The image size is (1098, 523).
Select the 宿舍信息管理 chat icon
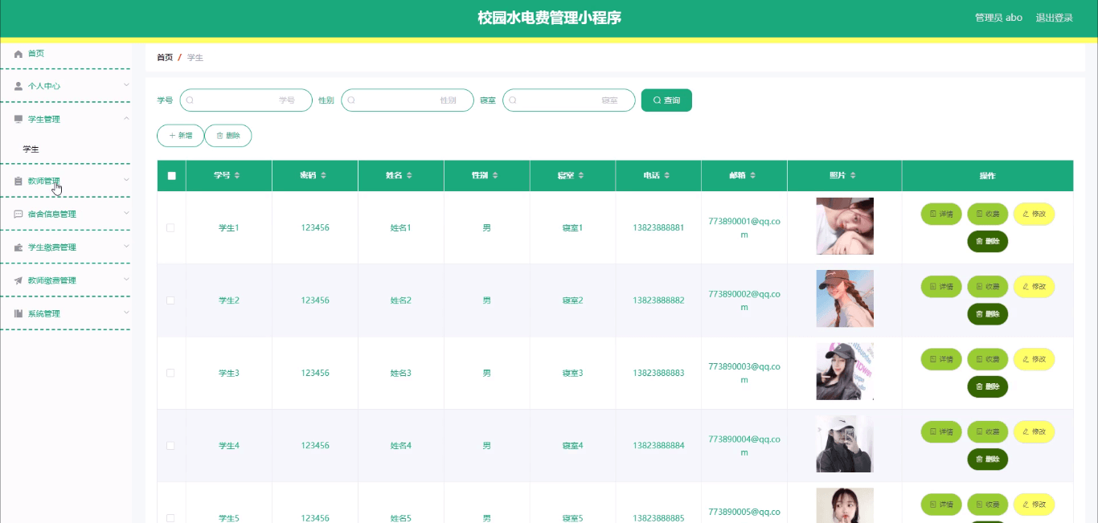point(18,214)
